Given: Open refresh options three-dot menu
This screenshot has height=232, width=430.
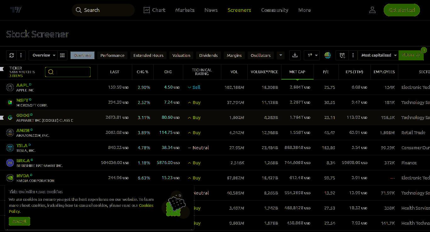Looking at the screenshot, I should click(21, 55).
